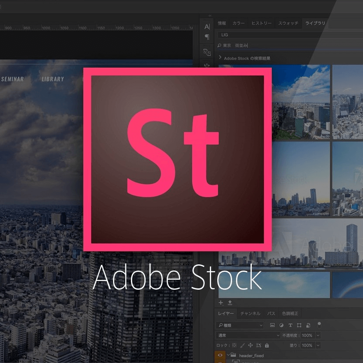Select the rainbow sky stock thumbnail
This screenshot has width=363, height=363.
coord(348,285)
